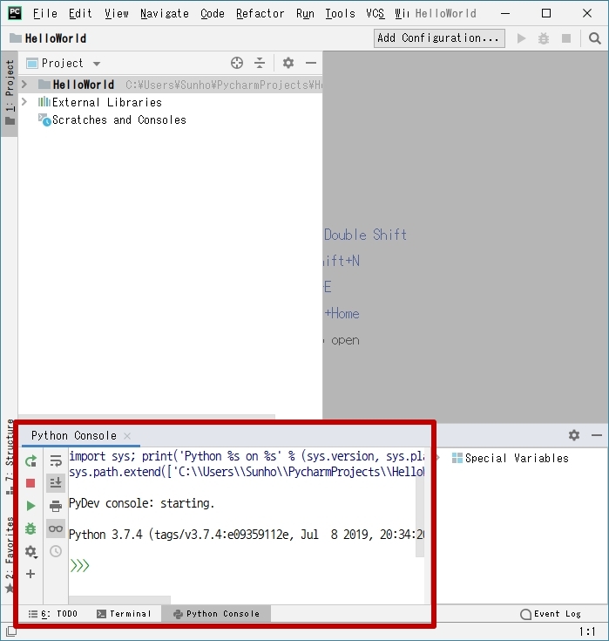Toggle soft-wrap in Python console
The width and height of the screenshot is (609, 641).
tap(56, 461)
